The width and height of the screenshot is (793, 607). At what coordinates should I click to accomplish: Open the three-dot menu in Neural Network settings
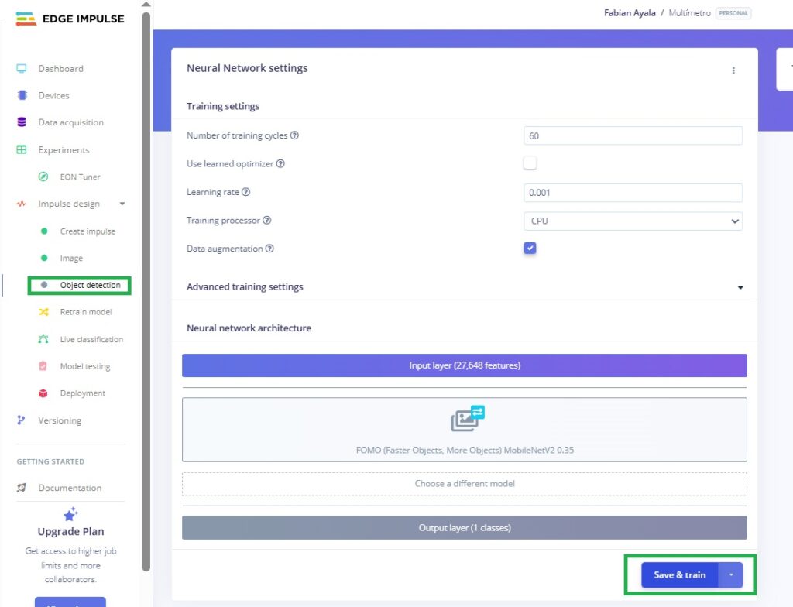click(x=733, y=70)
